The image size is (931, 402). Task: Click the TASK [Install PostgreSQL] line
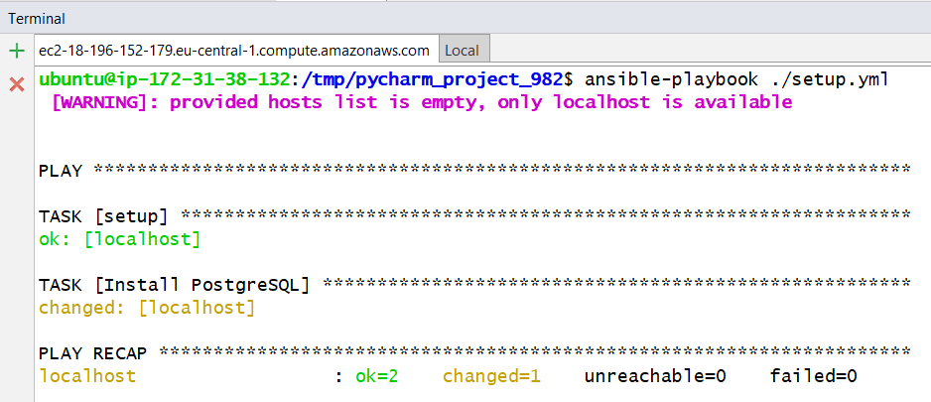tap(473, 286)
